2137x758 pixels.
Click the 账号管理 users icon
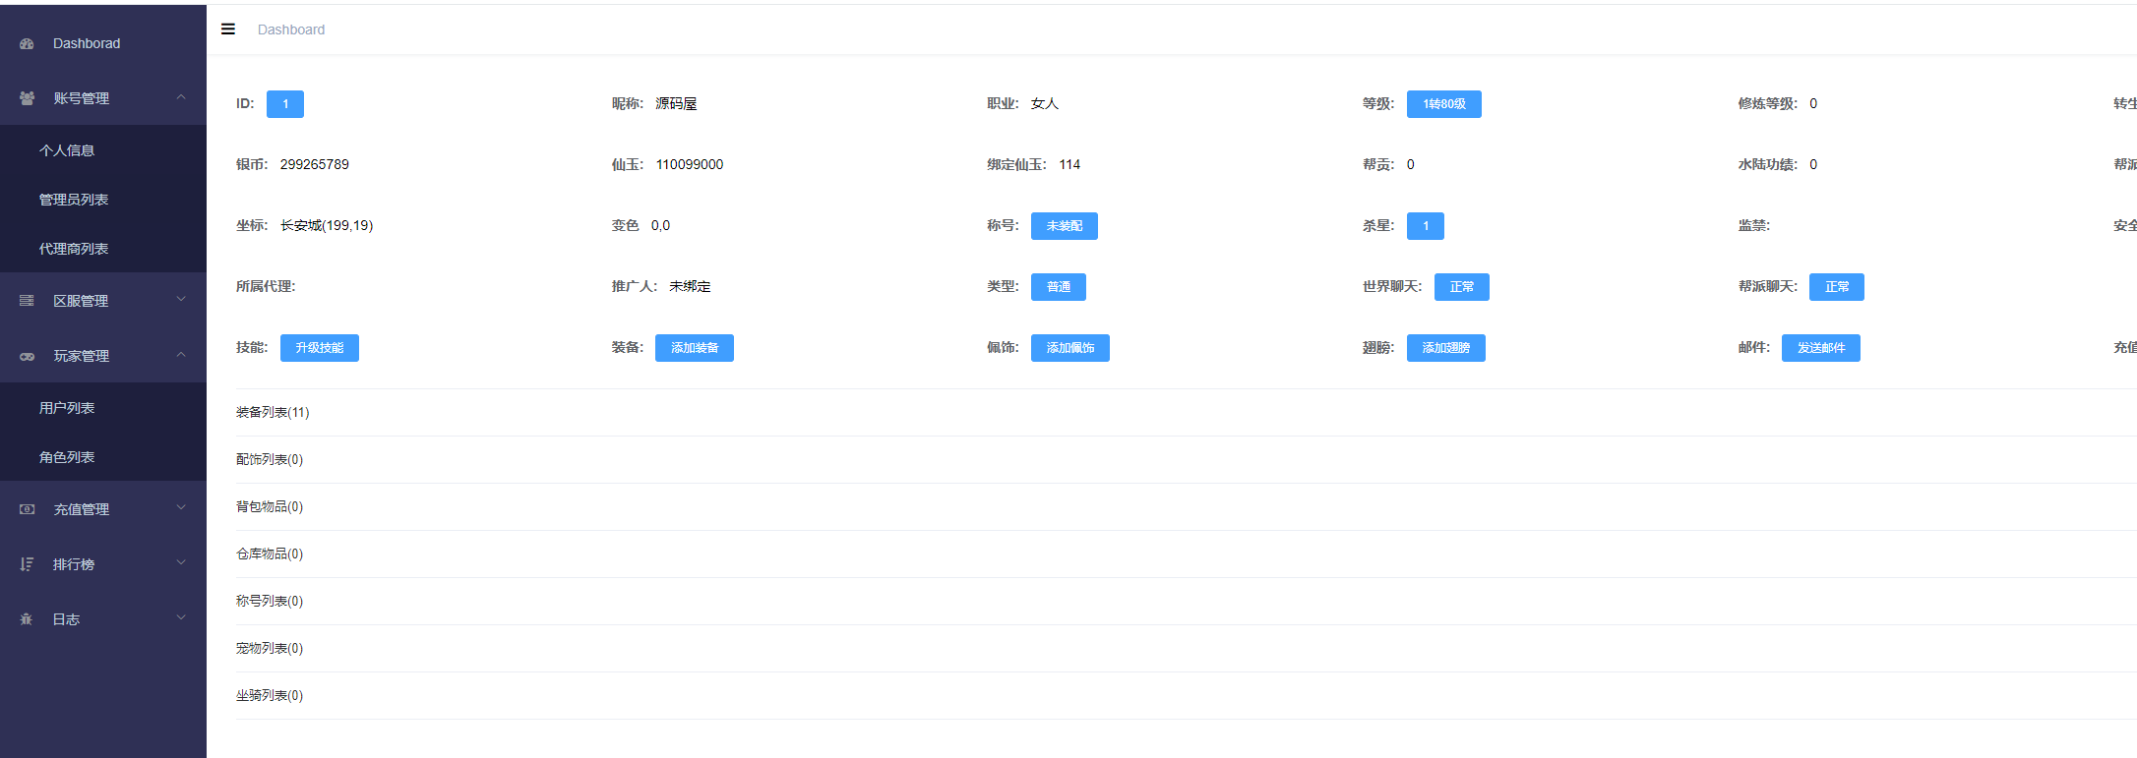pos(27,98)
